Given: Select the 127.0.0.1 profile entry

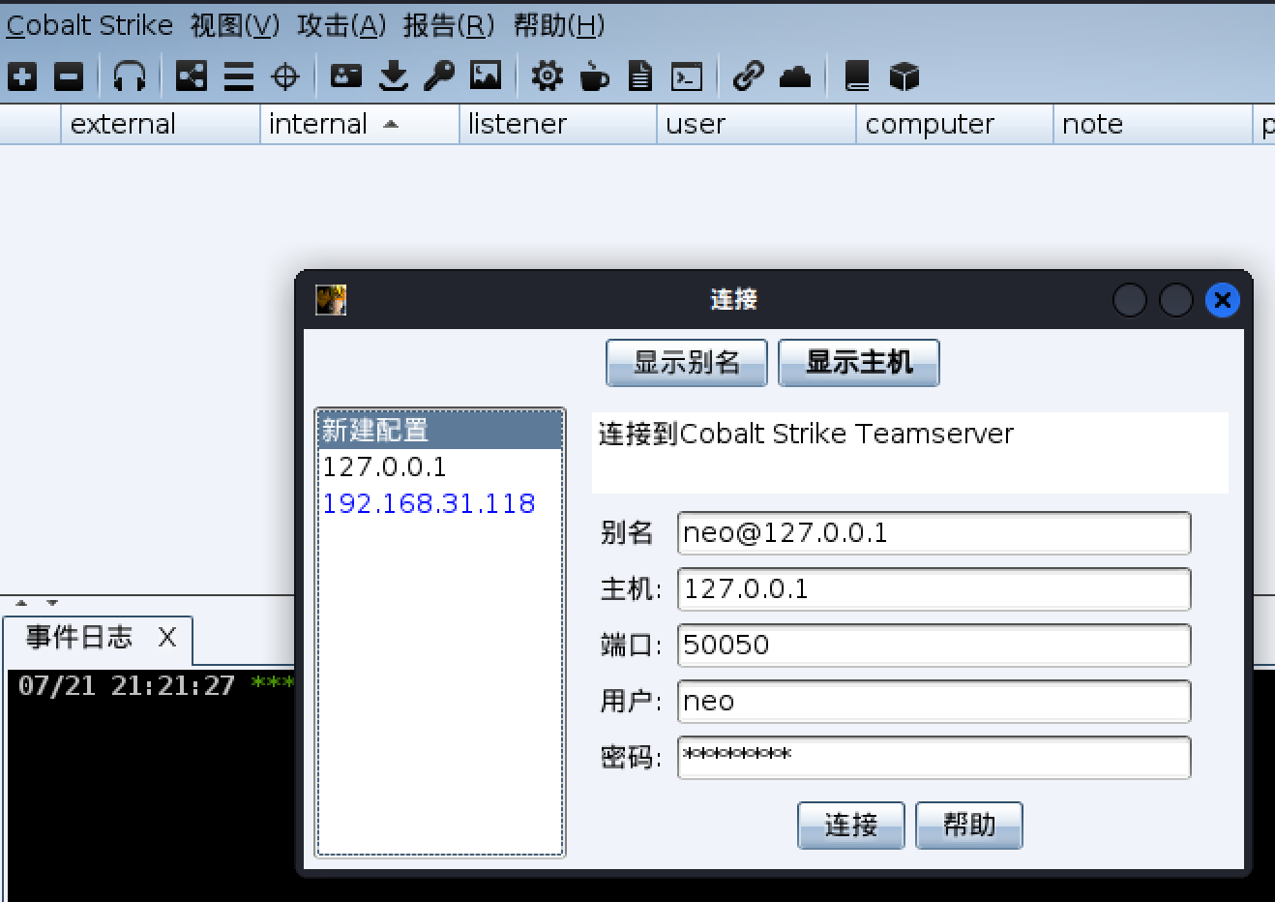Looking at the screenshot, I should (x=440, y=467).
